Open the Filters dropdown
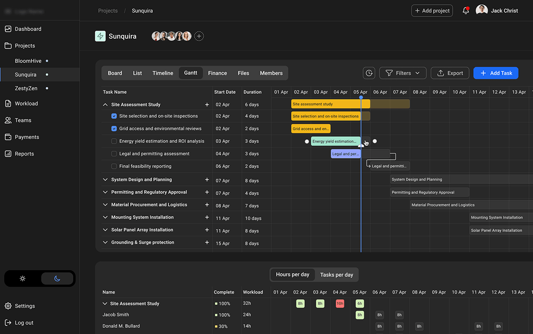 point(403,73)
